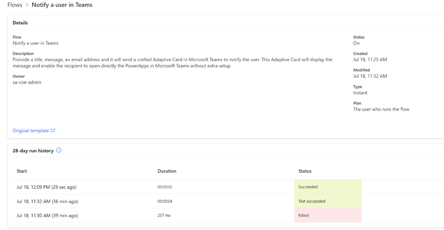444x230 pixels.
Task: Click the external-link icon beside Original template
Action: coord(53,131)
